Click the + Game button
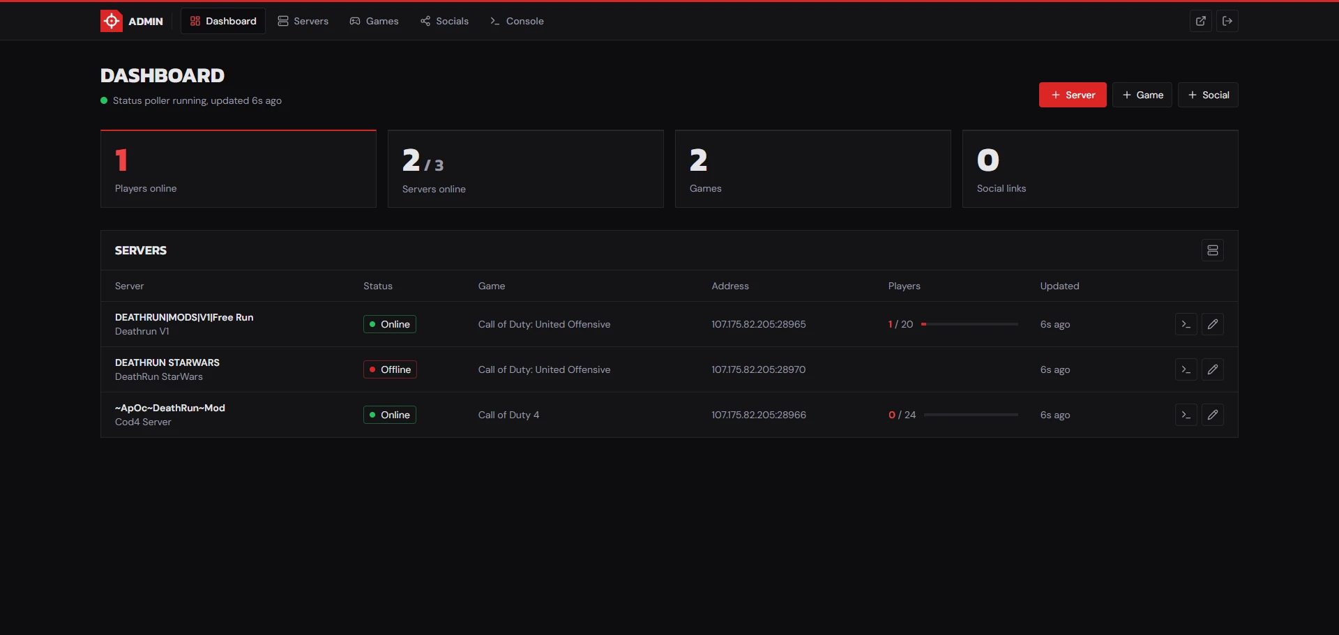Viewport: 1339px width, 635px height. pos(1142,95)
